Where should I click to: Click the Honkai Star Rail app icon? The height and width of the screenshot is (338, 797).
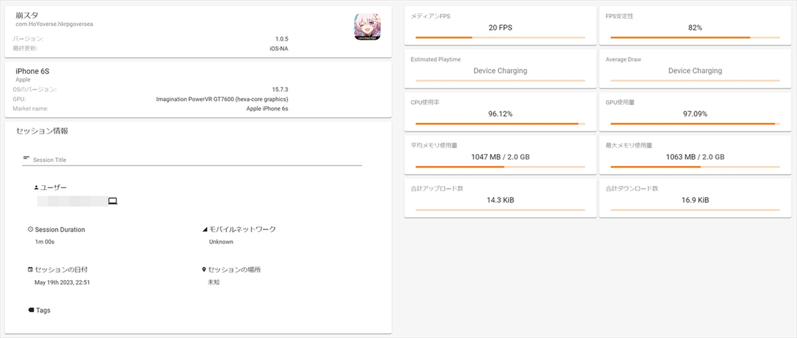click(367, 27)
